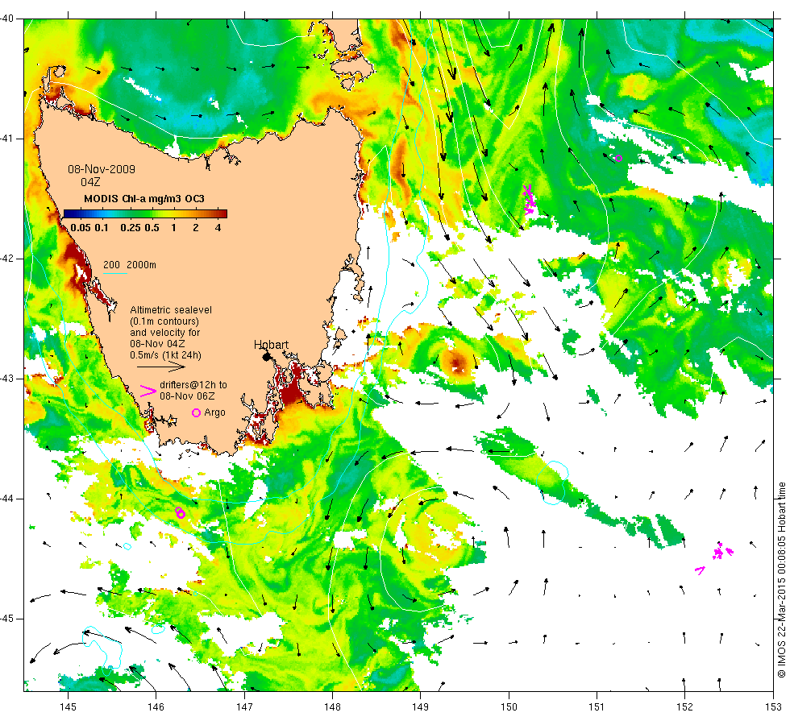Click the Chl-a color scale bar
The image size is (790, 725).
[145, 213]
